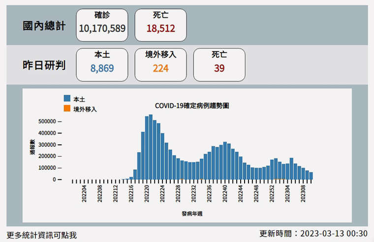This screenshot has width=374, height=242.
Task: Click the 202224 x-axis label
Action: (162, 194)
